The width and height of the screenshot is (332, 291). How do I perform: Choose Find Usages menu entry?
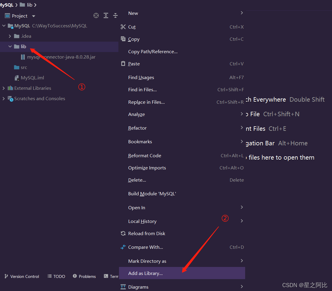point(182,77)
